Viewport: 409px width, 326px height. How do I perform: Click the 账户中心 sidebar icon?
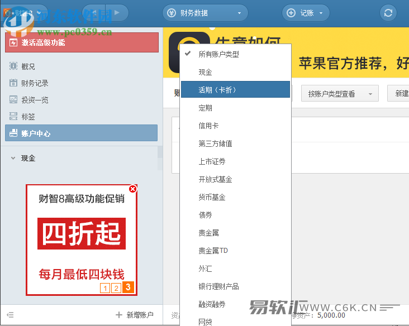coord(13,133)
